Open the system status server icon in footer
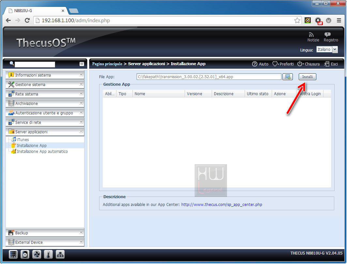Viewport: 347px width, 264px height. tap(13, 255)
